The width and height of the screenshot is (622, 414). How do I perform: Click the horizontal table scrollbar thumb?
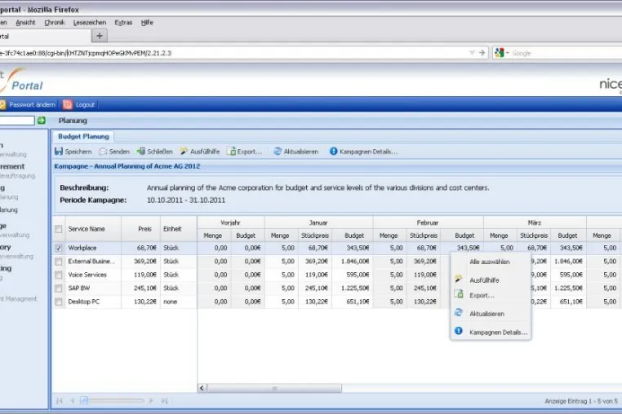274,388
